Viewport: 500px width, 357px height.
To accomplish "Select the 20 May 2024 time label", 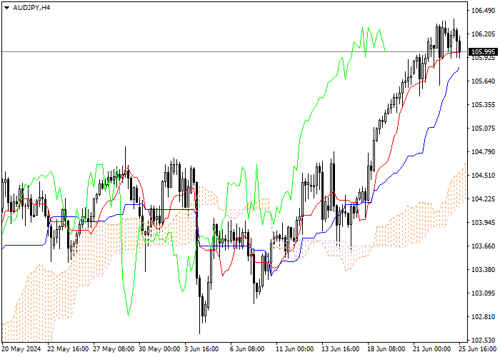I will point(21,349).
